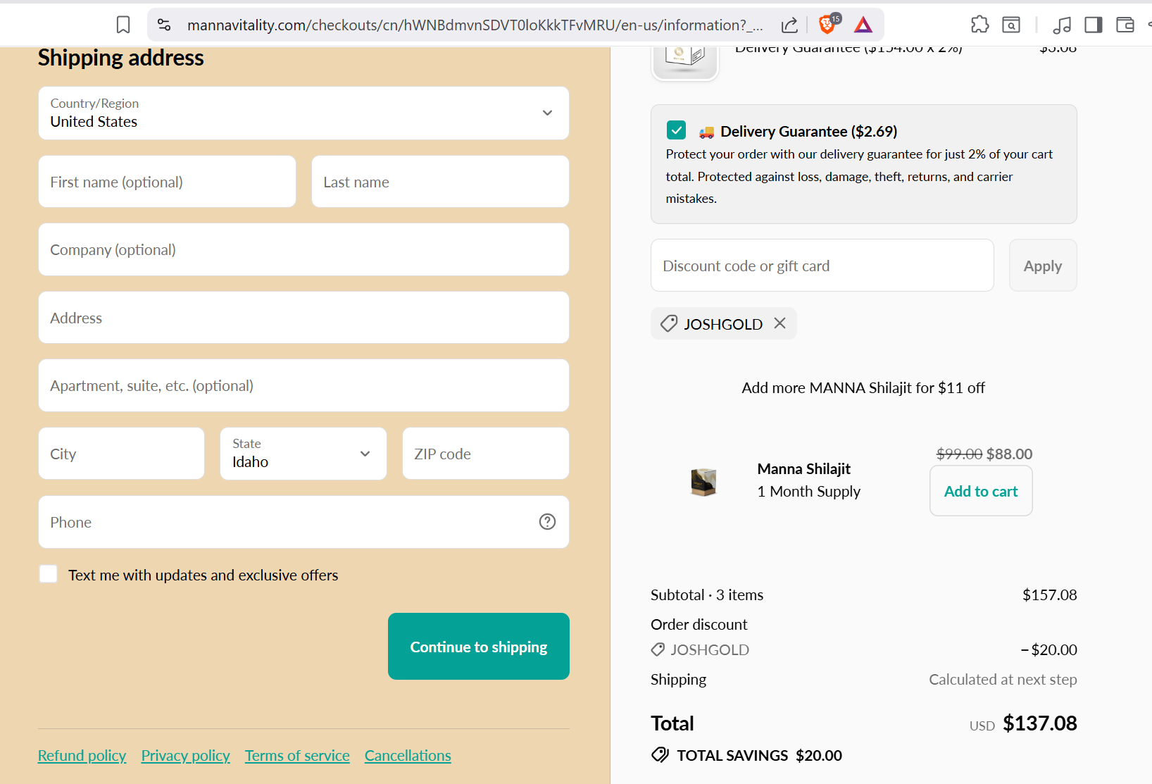Open the State dropdown showing Idaho

click(x=303, y=454)
